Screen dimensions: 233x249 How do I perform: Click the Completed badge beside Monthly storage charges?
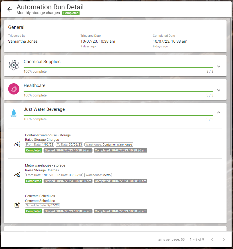(71, 13)
